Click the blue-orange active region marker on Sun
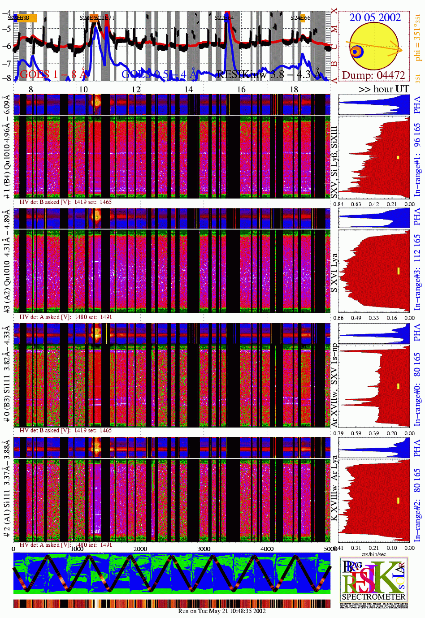 356,52
